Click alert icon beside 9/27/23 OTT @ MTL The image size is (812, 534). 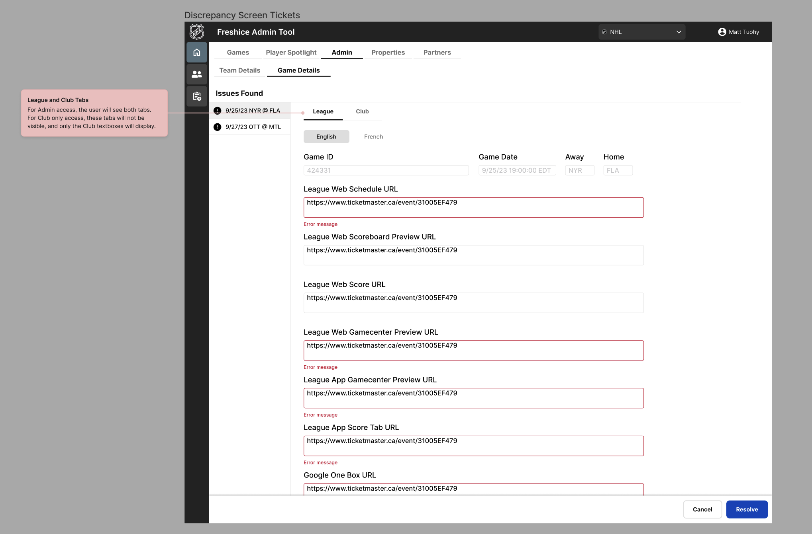[x=218, y=127]
